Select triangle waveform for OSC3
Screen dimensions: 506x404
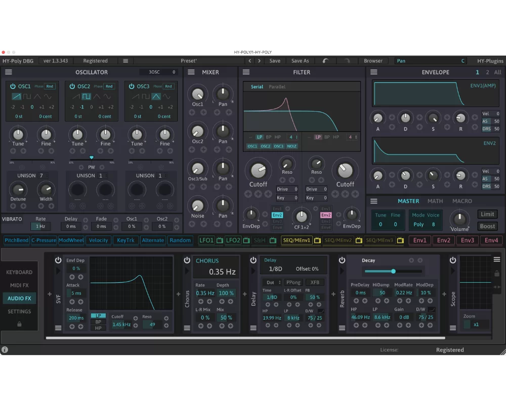click(156, 96)
